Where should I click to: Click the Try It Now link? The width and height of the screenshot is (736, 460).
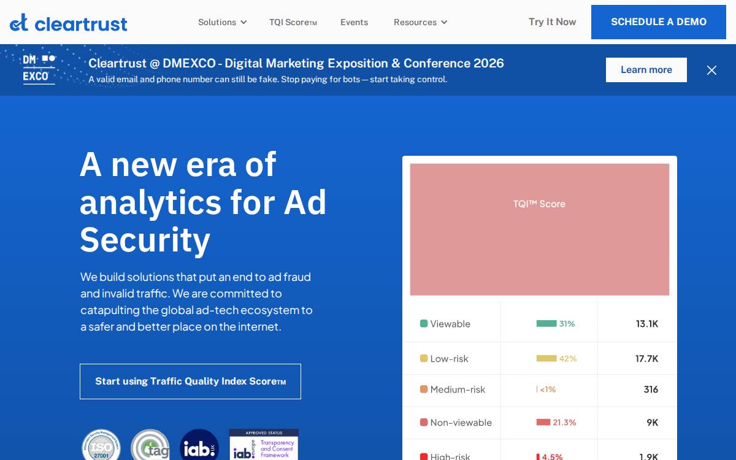pos(552,22)
